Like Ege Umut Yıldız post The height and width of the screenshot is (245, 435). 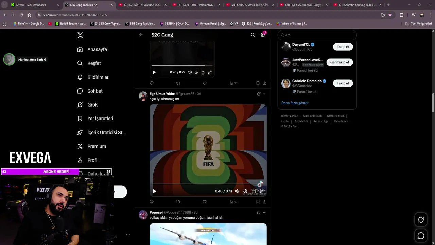click(205, 202)
